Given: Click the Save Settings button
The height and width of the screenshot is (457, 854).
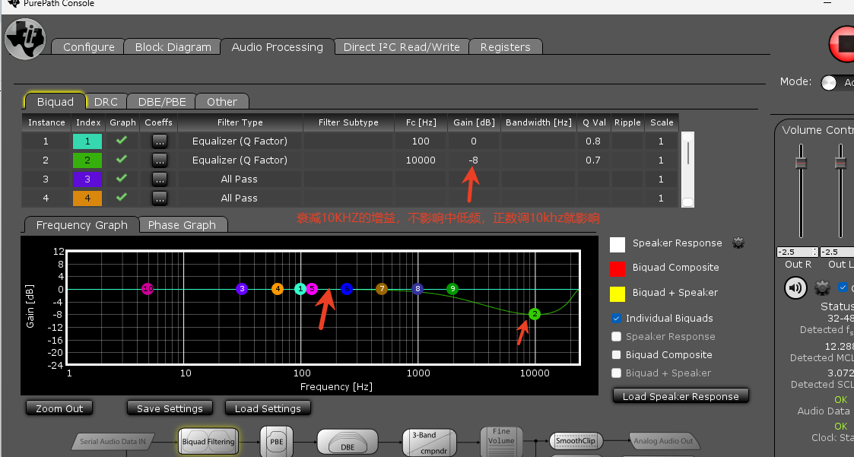Looking at the screenshot, I should click(x=170, y=408).
